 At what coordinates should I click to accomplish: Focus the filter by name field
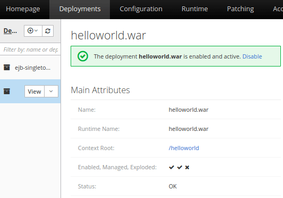pyautogui.click(x=30, y=49)
